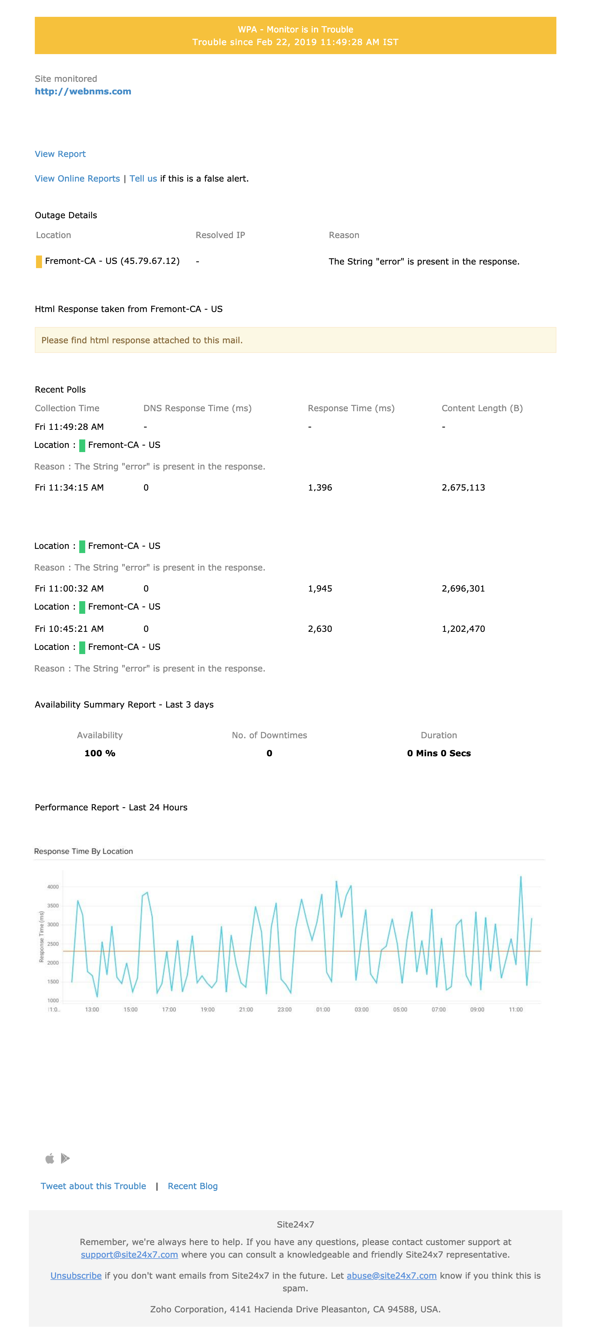Click View Online Reports link
The image size is (593, 1343).
(77, 178)
